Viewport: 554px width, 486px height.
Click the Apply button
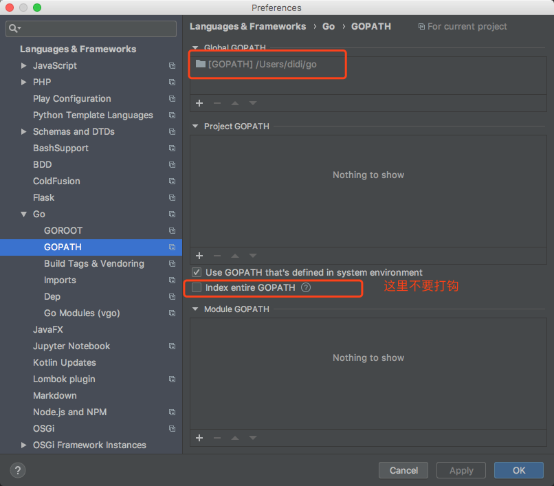tap(461, 470)
